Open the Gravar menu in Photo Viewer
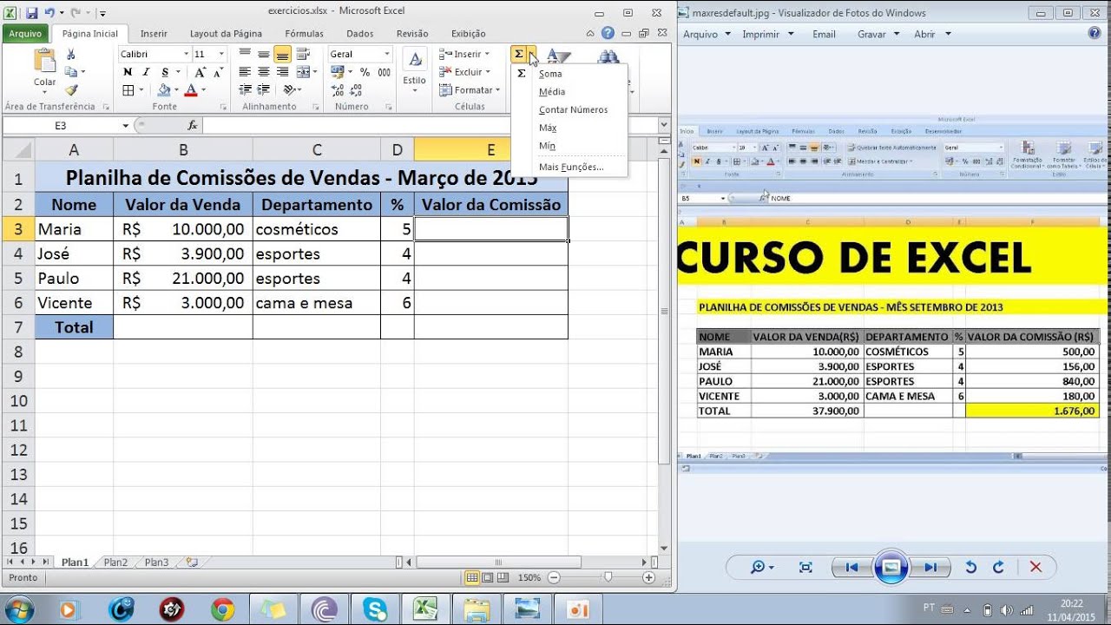Image resolution: width=1111 pixels, height=625 pixels. pos(877,34)
